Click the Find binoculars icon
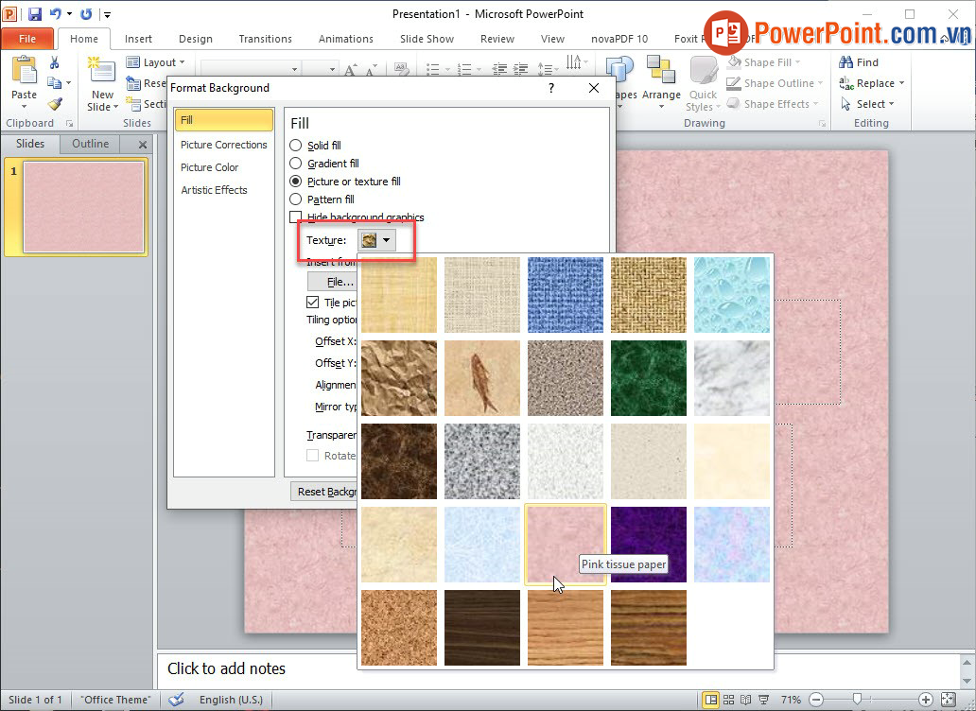This screenshot has width=976, height=711. point(847,62)
